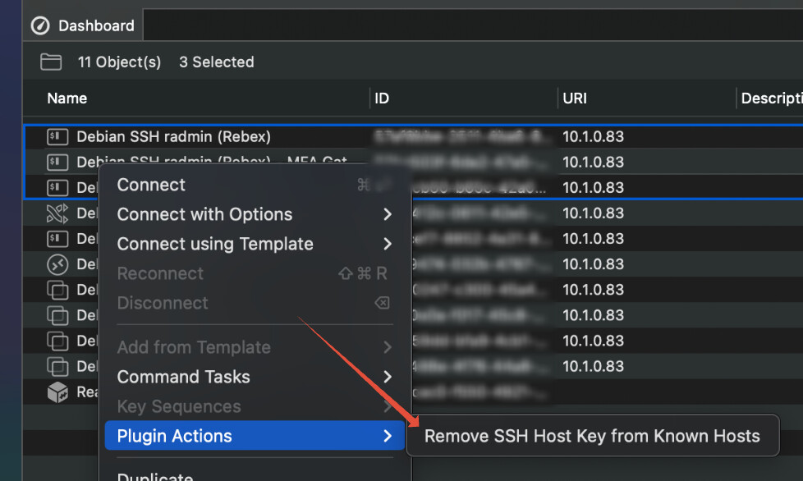Click the folder icon beside 11 Object(s)

[51, 62]
